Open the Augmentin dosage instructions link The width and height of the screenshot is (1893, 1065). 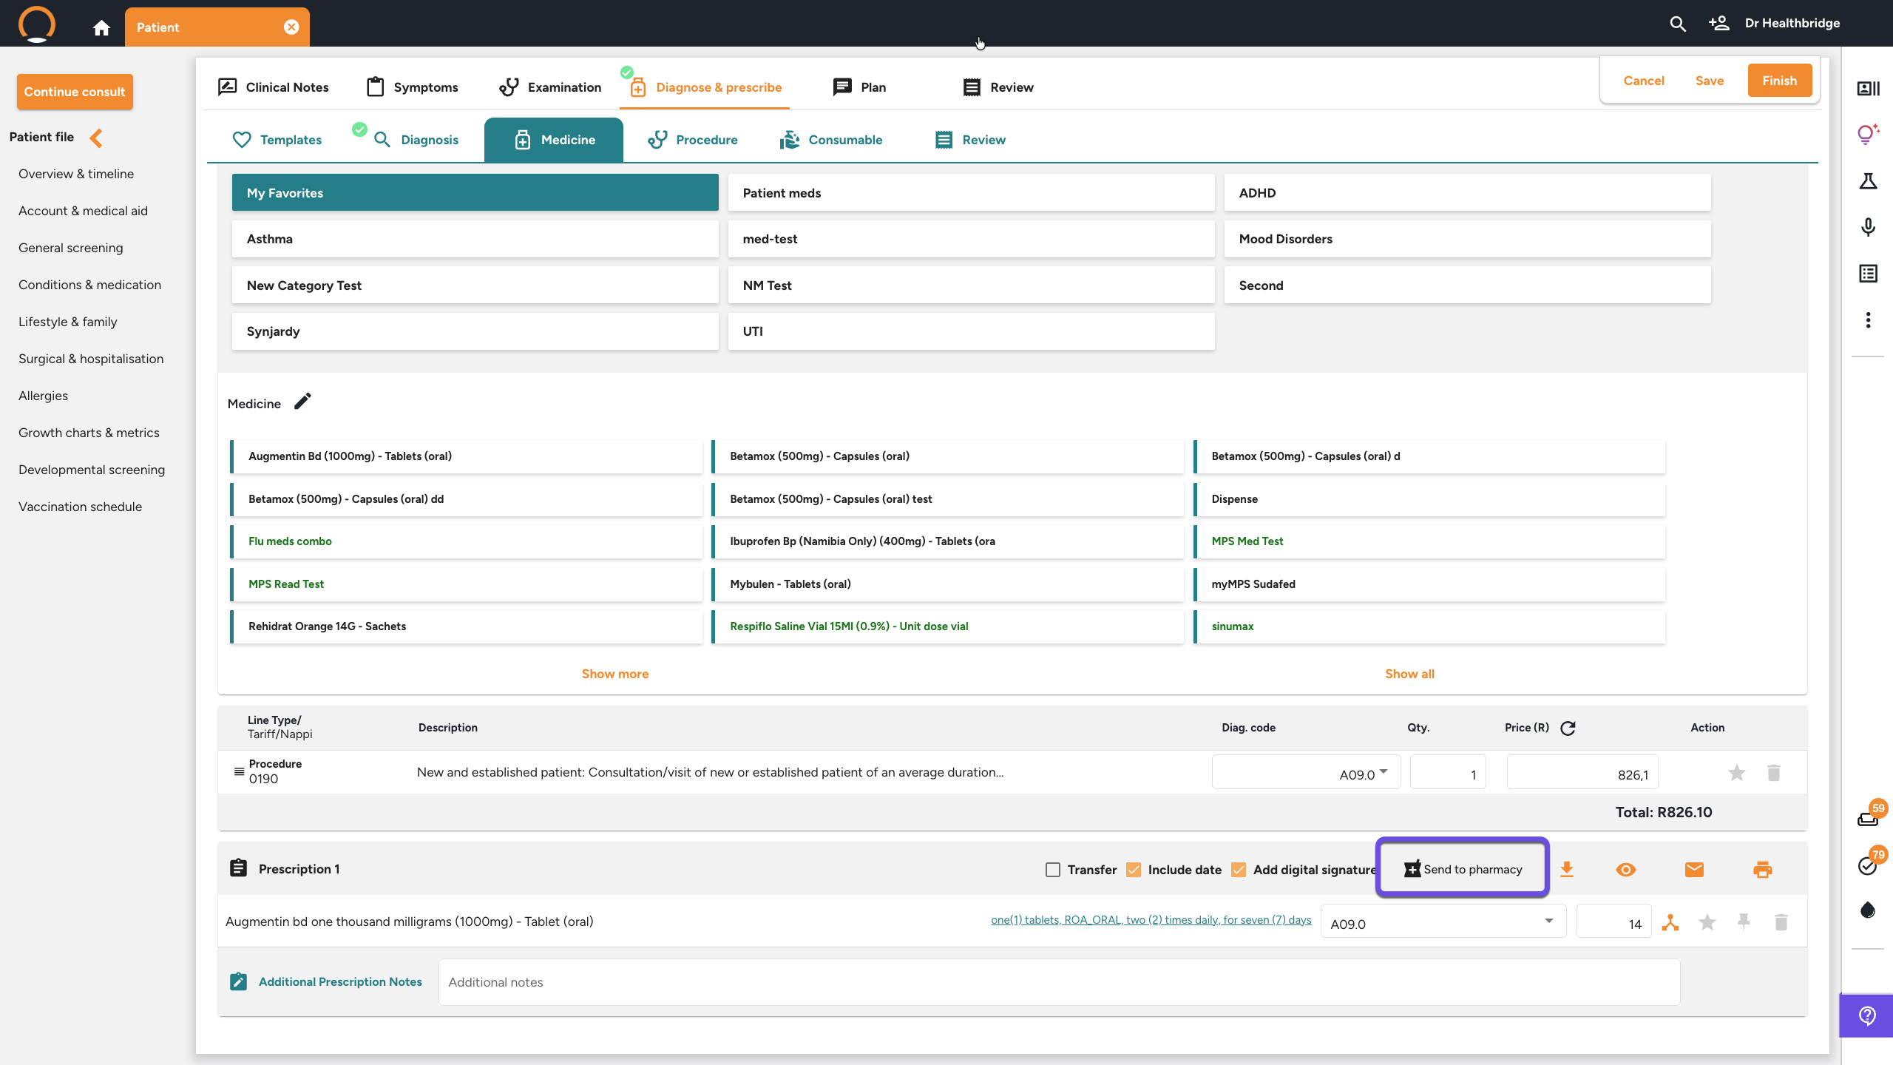coord(1151,920)
